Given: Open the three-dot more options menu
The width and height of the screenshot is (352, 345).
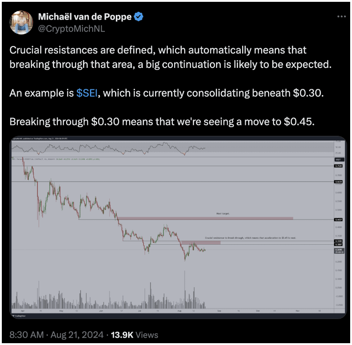Looking at the screenshot, I should tap(342, 16).
